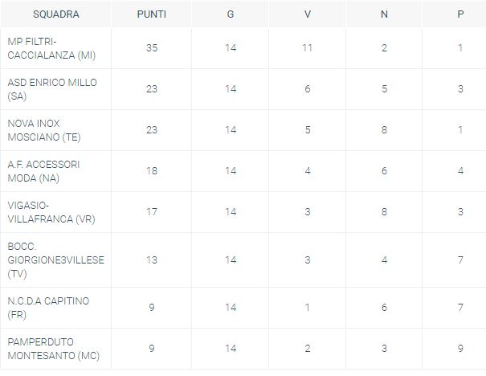
Task: Select the 17 points cell
Action: click(152, 212)
